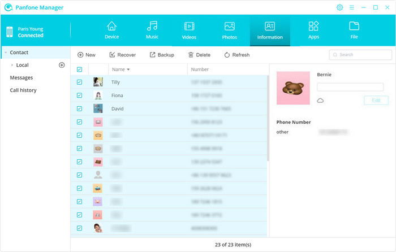
Task: Click Tilly's contact photo thumbnail
Action: (x=98, y=82)
